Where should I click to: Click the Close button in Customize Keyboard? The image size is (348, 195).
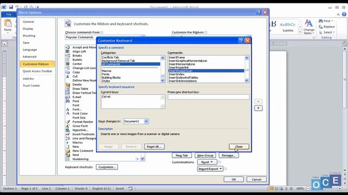pyautogui.click(x=239, y=147)
